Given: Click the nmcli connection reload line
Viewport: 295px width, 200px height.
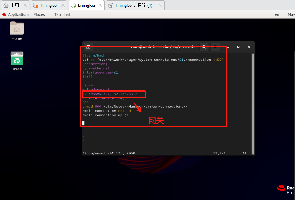Looking at the screenshot, I should click(x=106, y=111).
